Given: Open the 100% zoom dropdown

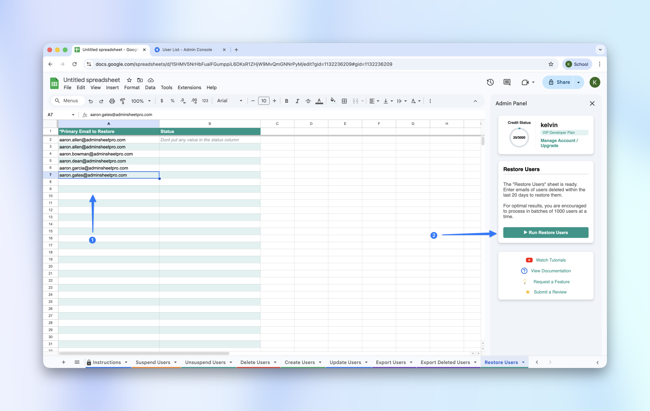Looking at the screenshot, I should [141, 101].
